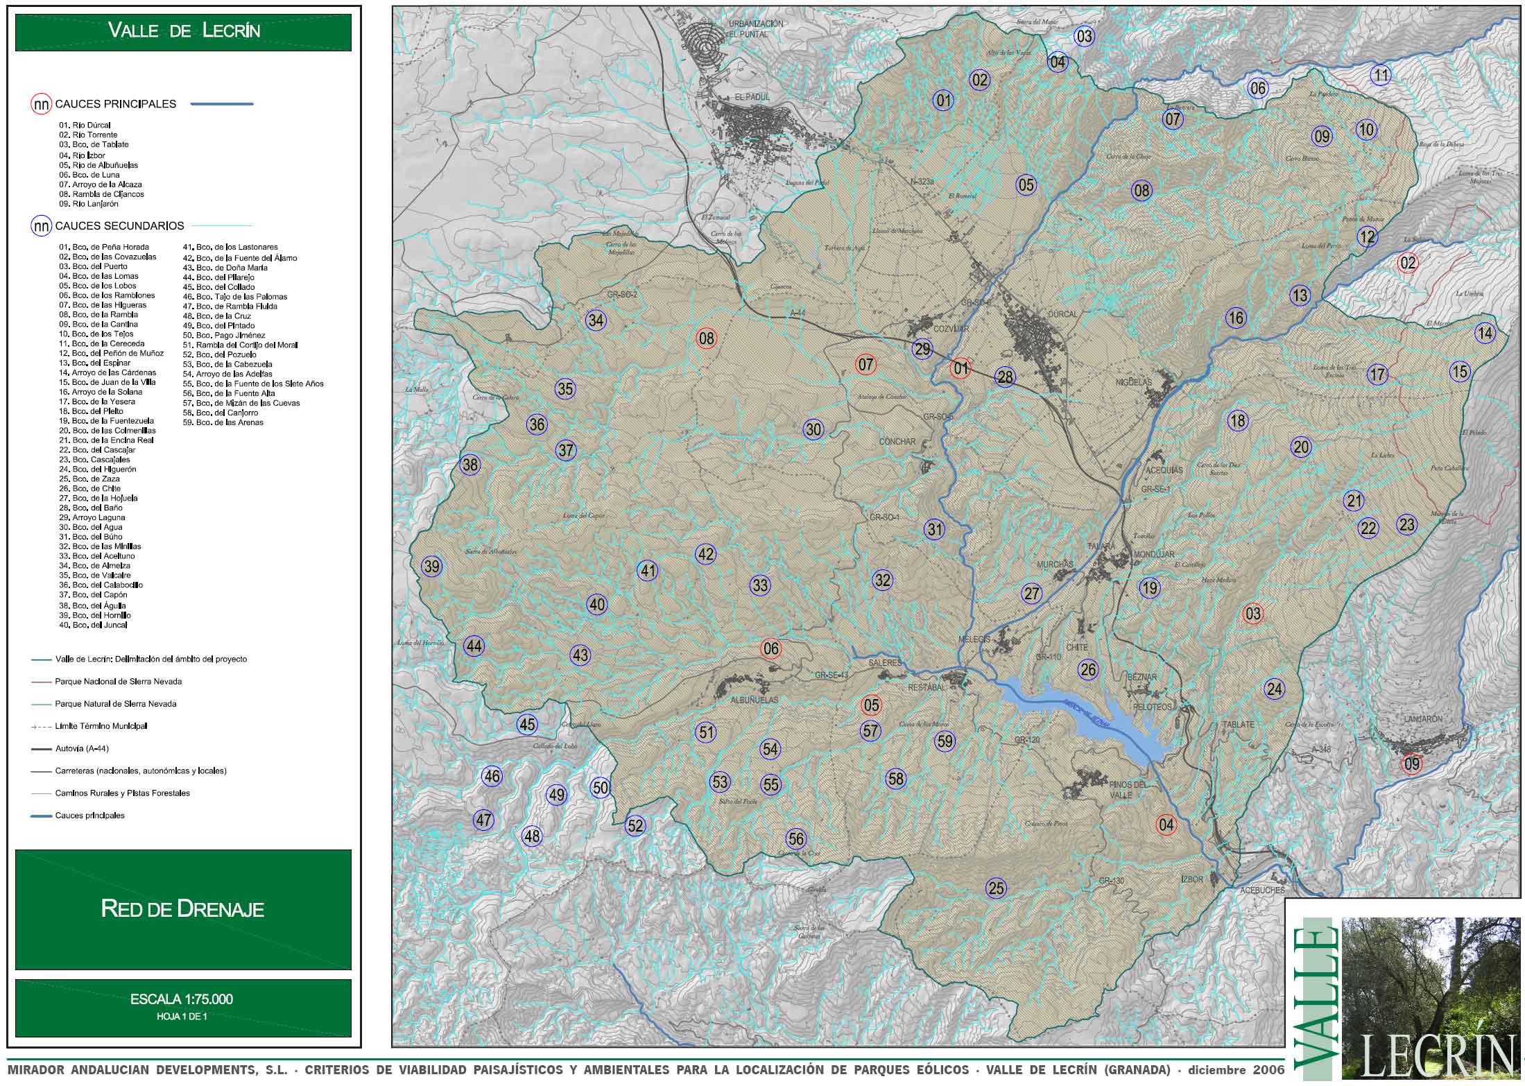Click blue circle marker 44
The height and width of the screenshot is (1086, 1525).
click(474, 646)
